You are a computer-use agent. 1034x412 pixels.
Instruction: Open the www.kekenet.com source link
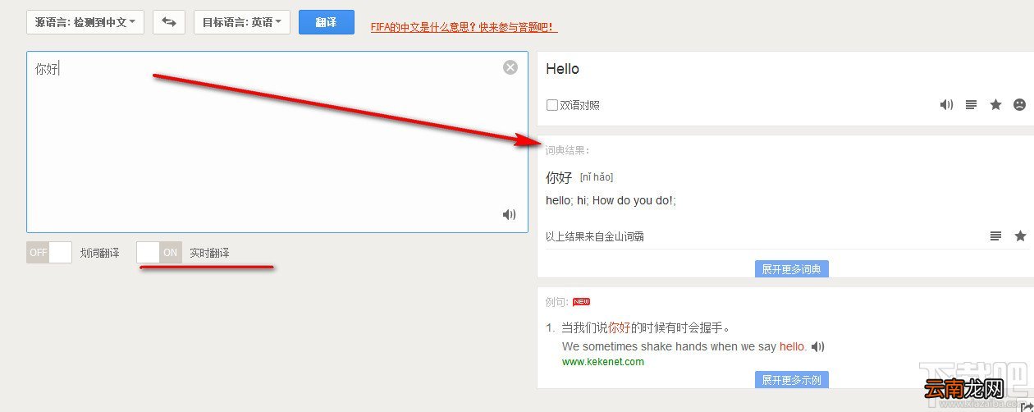[603, 362]
